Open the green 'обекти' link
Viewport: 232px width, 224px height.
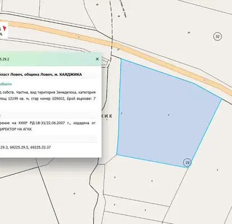click(x=6, y=84)
